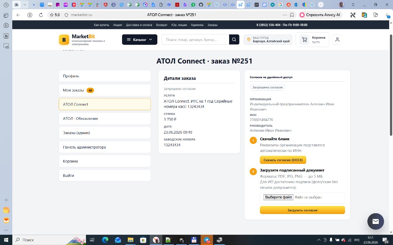The width and height of the screenshot is (393, 245).
Task: Open Task View on the taskbar
Action: [x=92, y=240]
